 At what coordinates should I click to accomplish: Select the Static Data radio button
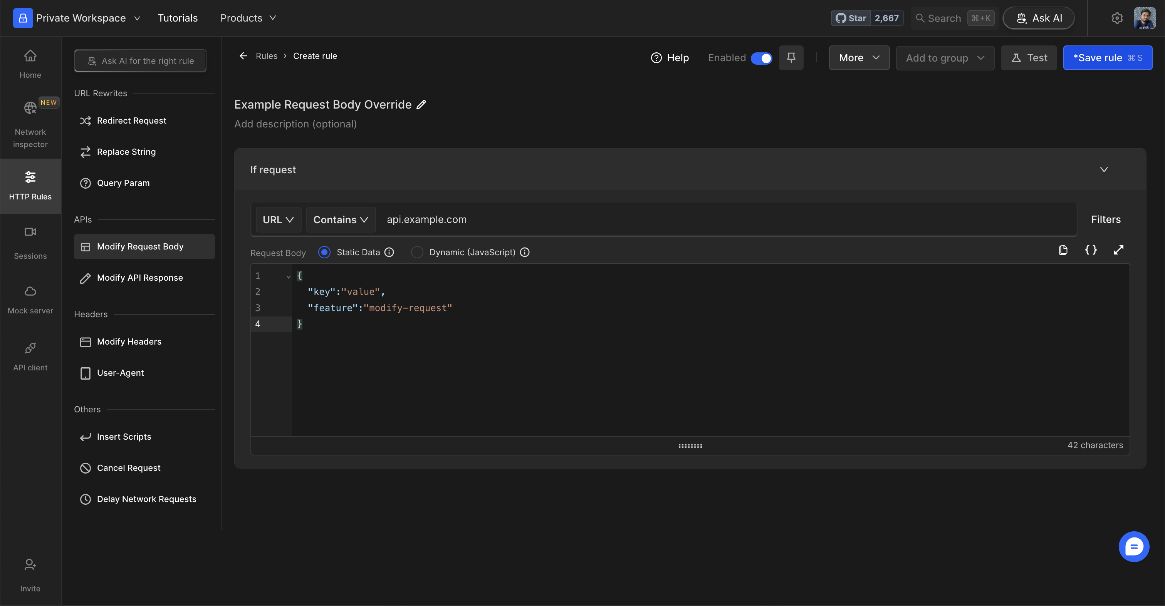[x=324, y=252]
